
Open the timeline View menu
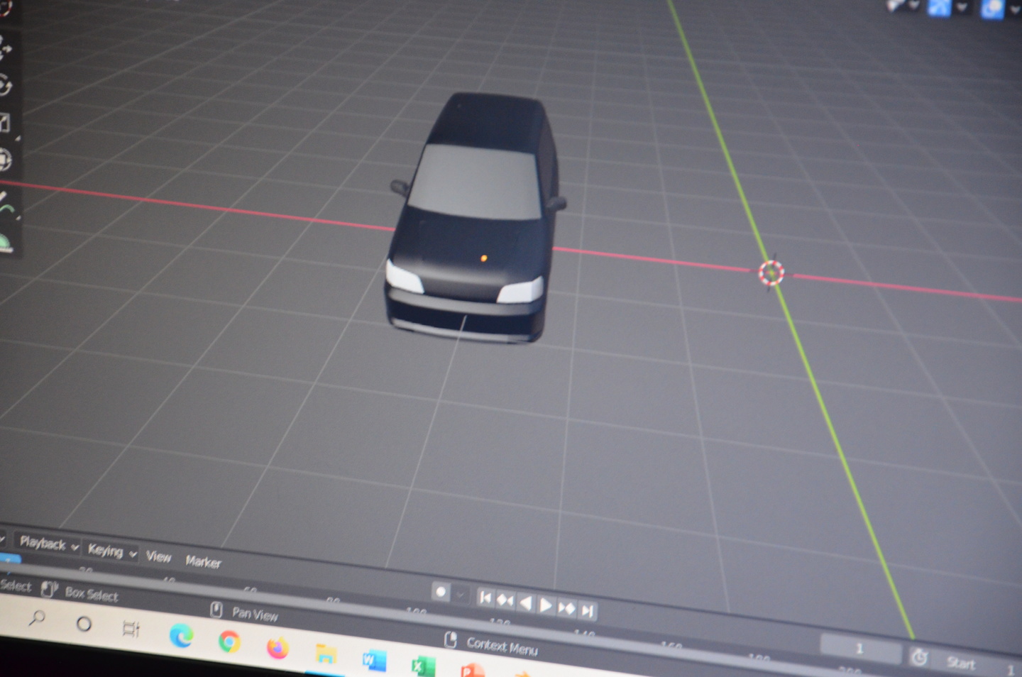pyautogui.click(x=158, y=557)
